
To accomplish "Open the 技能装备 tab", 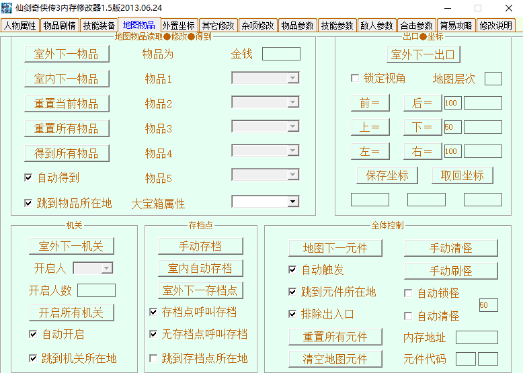I will 99,26.
